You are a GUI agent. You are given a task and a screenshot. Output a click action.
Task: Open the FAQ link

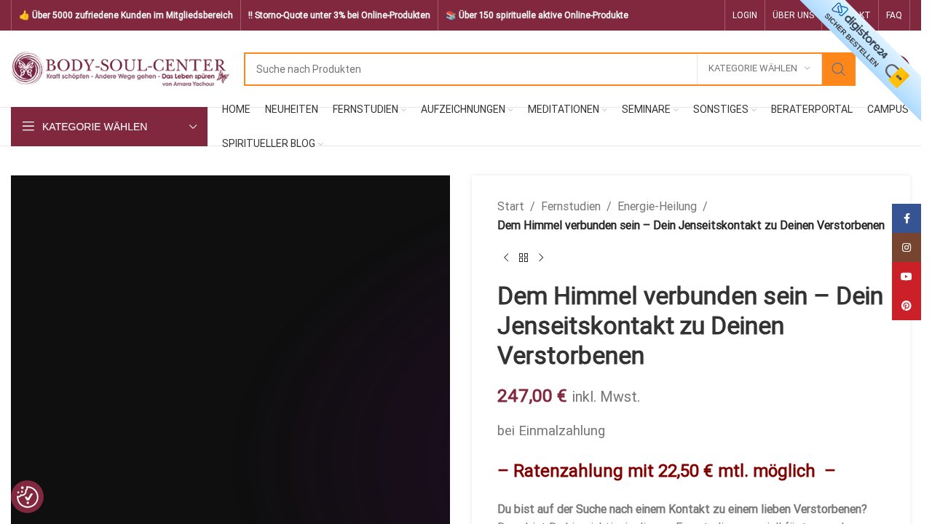(894, 15)
